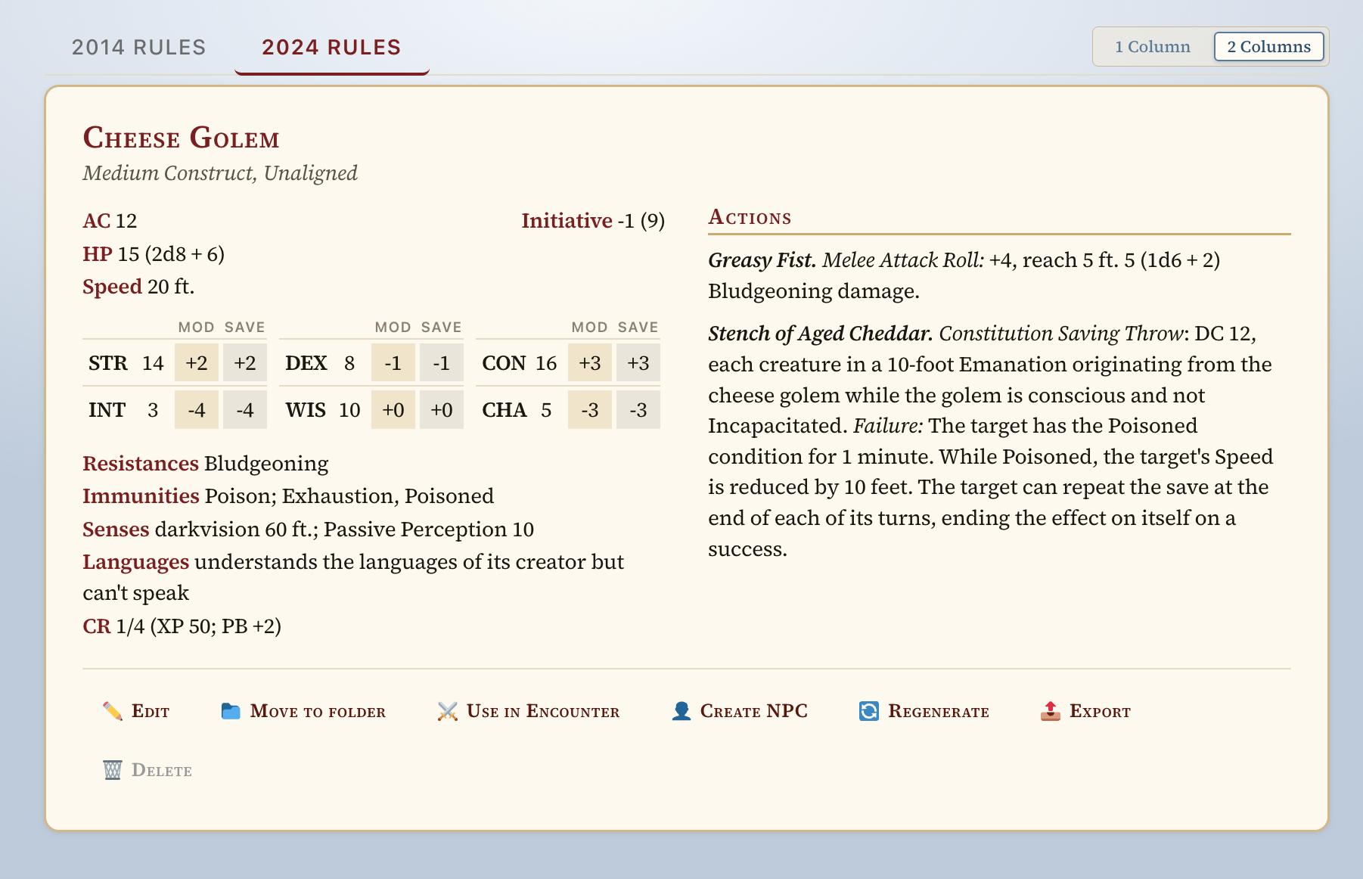Click the Speed 20 ft. line
The height and width of the screenshot is (879, 1363).
pos(138,287)
